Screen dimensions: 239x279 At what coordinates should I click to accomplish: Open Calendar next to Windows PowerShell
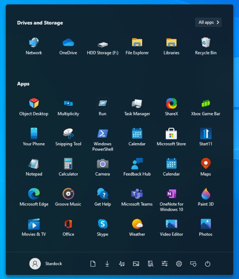[137, 137]
